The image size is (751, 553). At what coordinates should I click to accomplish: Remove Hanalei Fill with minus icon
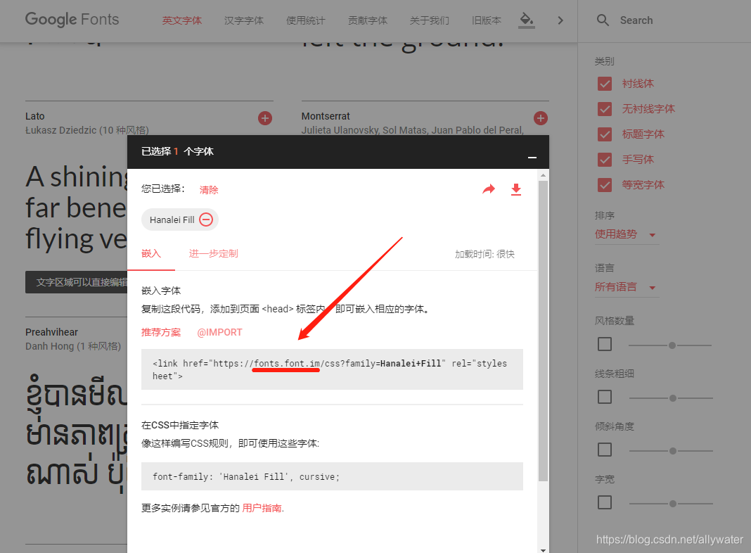(x=206, y=220)
